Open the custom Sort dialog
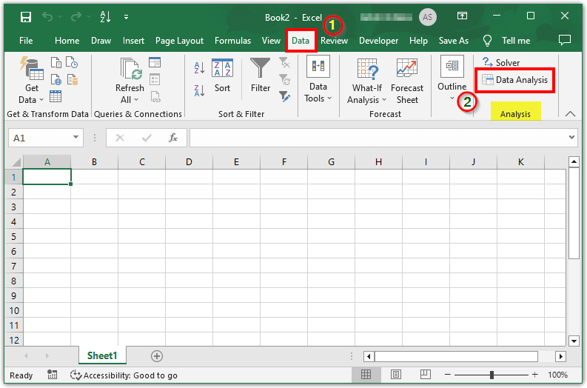 222,76
